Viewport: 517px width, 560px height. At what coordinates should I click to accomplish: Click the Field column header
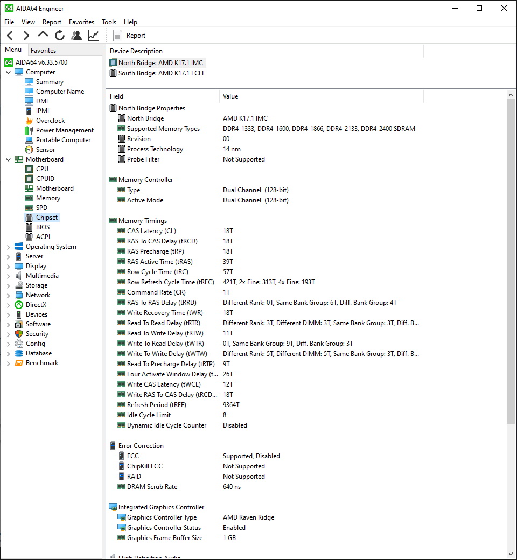(x=163, y=96)
